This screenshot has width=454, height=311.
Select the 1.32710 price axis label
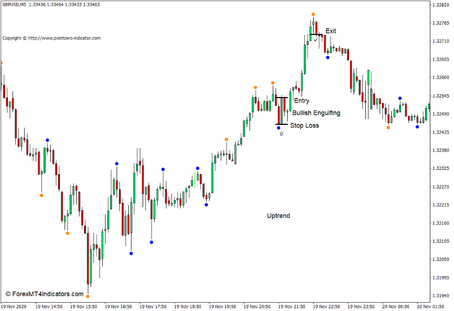441,41
